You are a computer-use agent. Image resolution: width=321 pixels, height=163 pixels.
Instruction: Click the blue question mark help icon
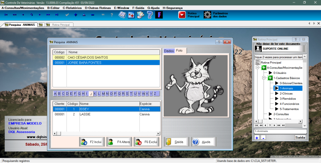[150, 15]
